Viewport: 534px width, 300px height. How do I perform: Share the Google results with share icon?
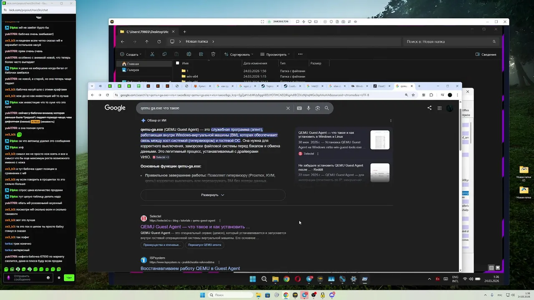click(x=429, y=108)
